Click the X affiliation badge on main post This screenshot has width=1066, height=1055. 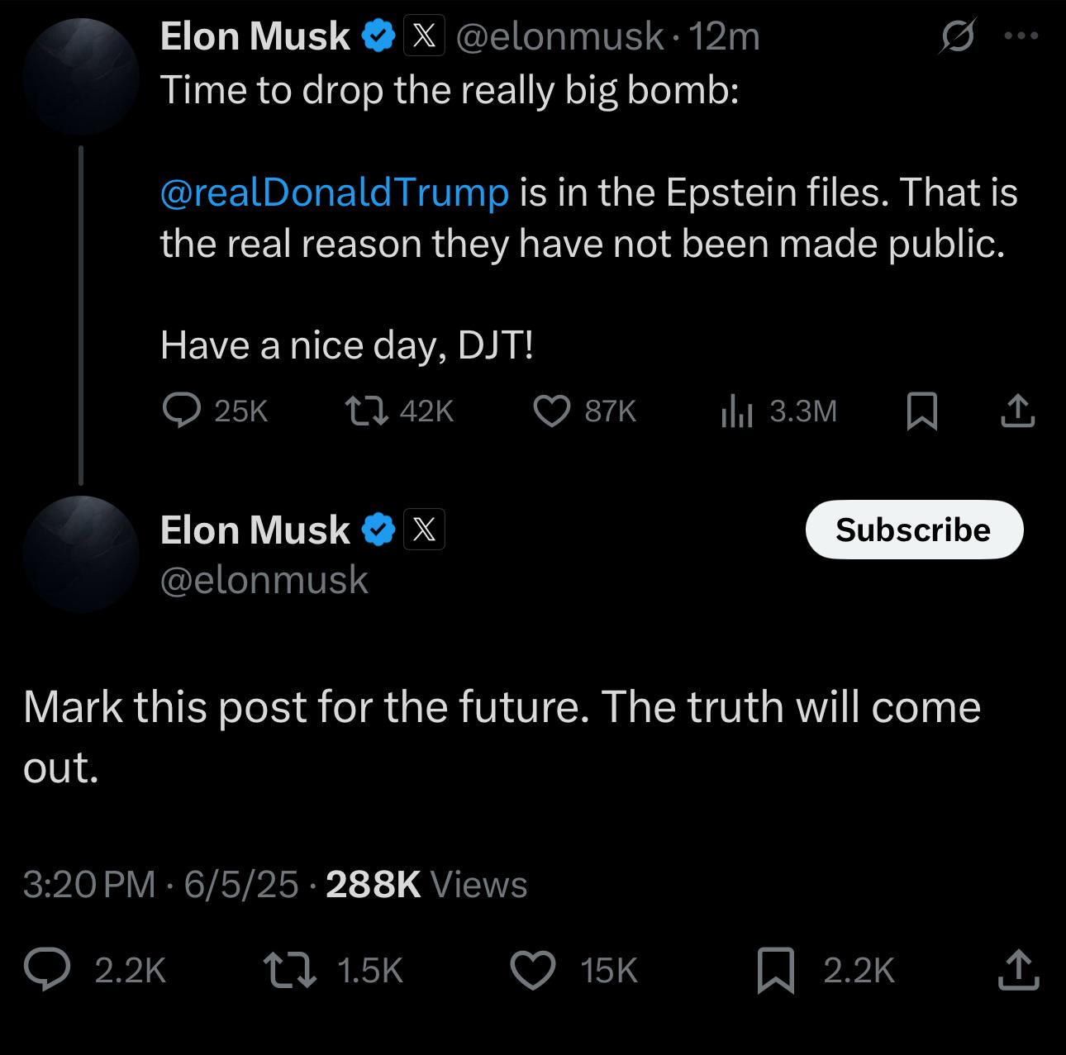[424, 530]
